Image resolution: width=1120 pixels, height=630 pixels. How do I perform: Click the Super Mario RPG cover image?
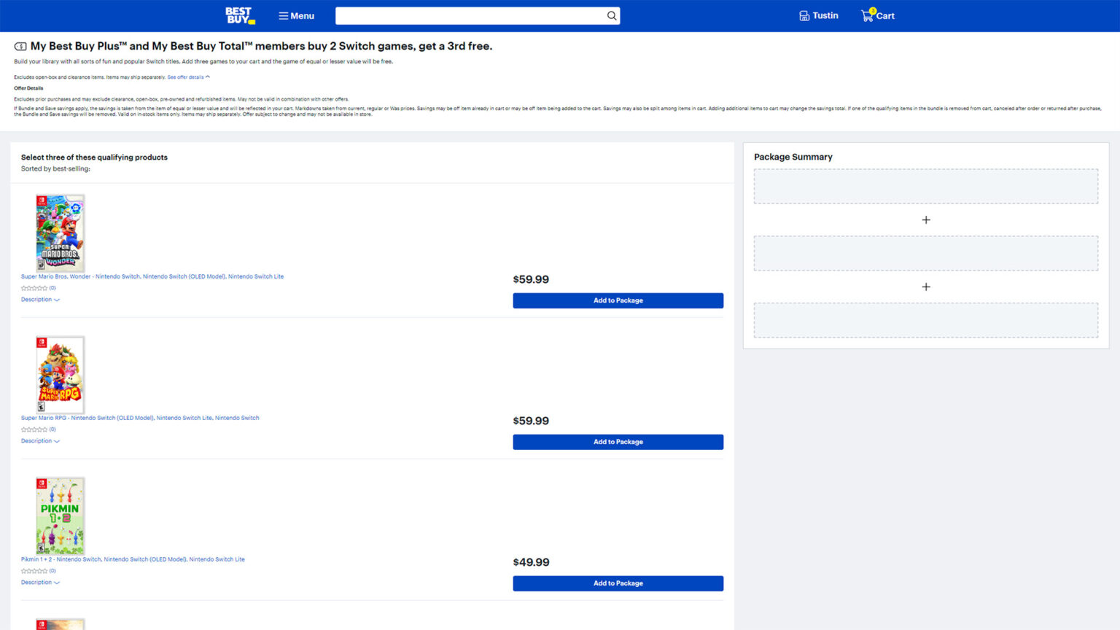(60, 375)
